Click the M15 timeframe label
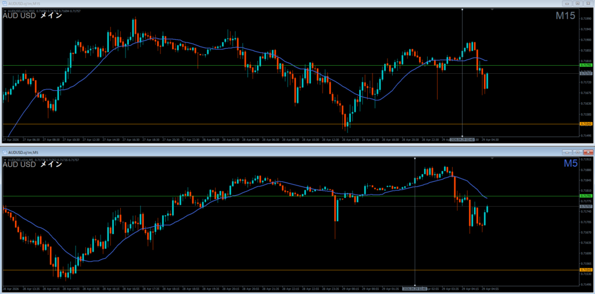595x294 pixels. coord(565,16)
